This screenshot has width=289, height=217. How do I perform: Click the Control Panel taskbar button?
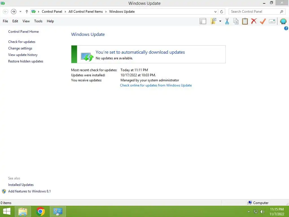(x=58, y=211)
